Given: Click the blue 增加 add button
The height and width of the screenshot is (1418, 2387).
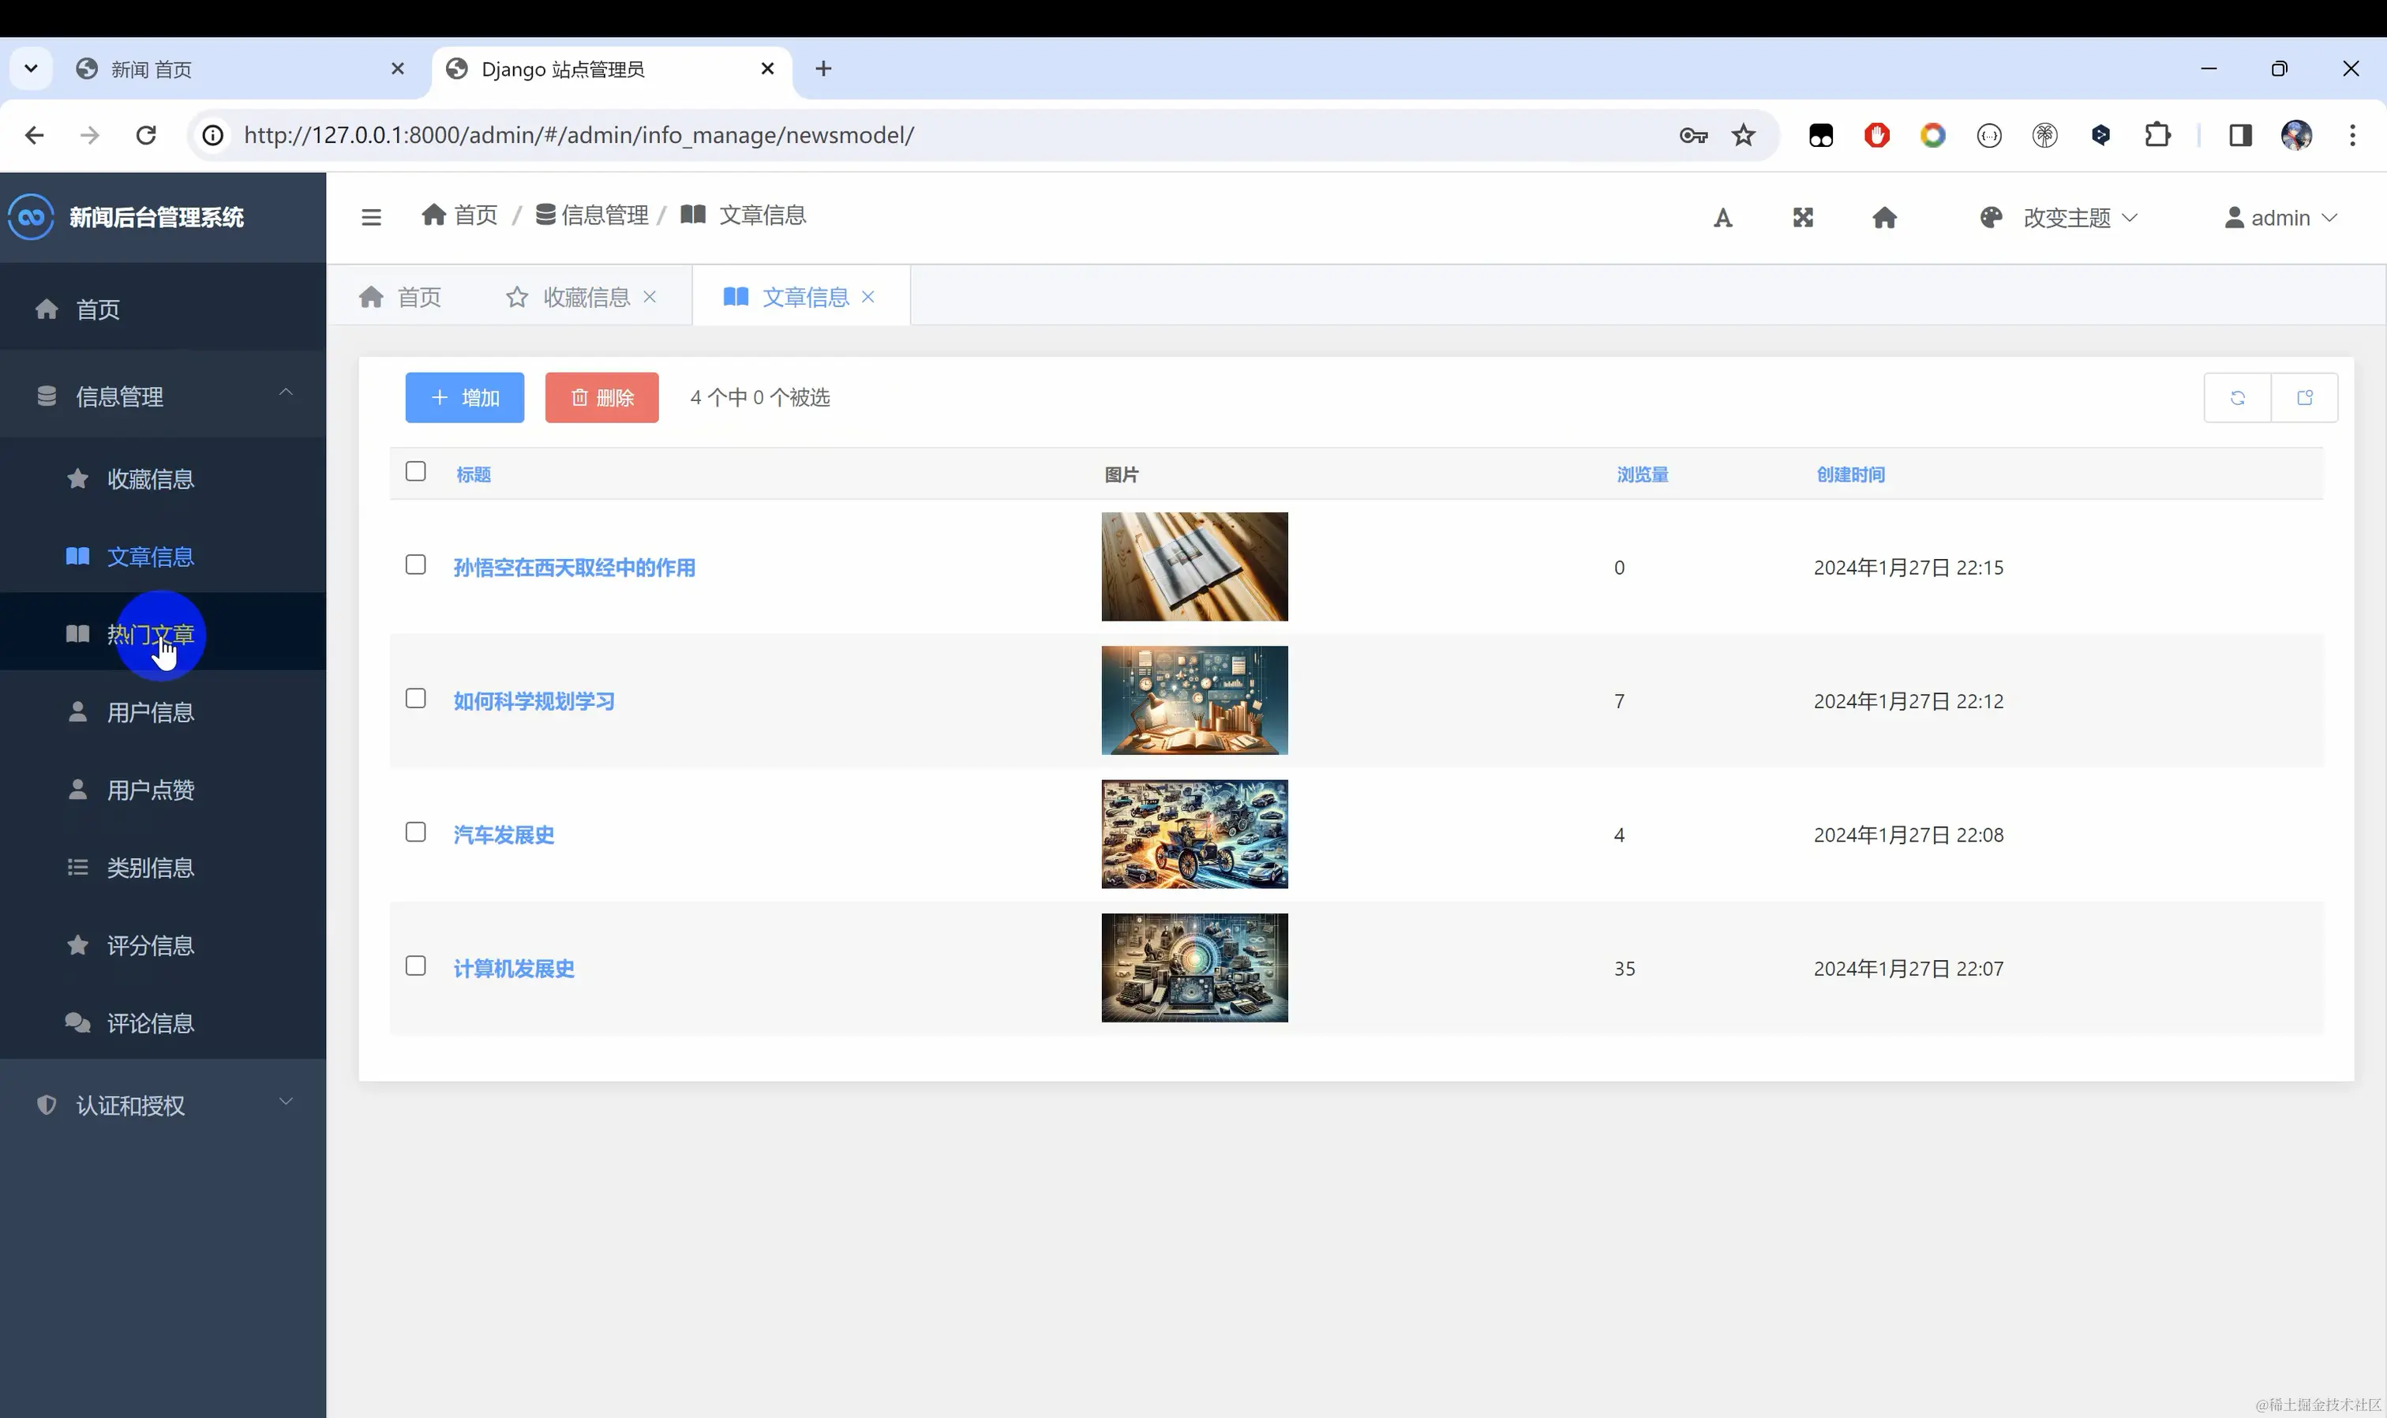Looking at the screenshot, I should [x=464, y=397].
